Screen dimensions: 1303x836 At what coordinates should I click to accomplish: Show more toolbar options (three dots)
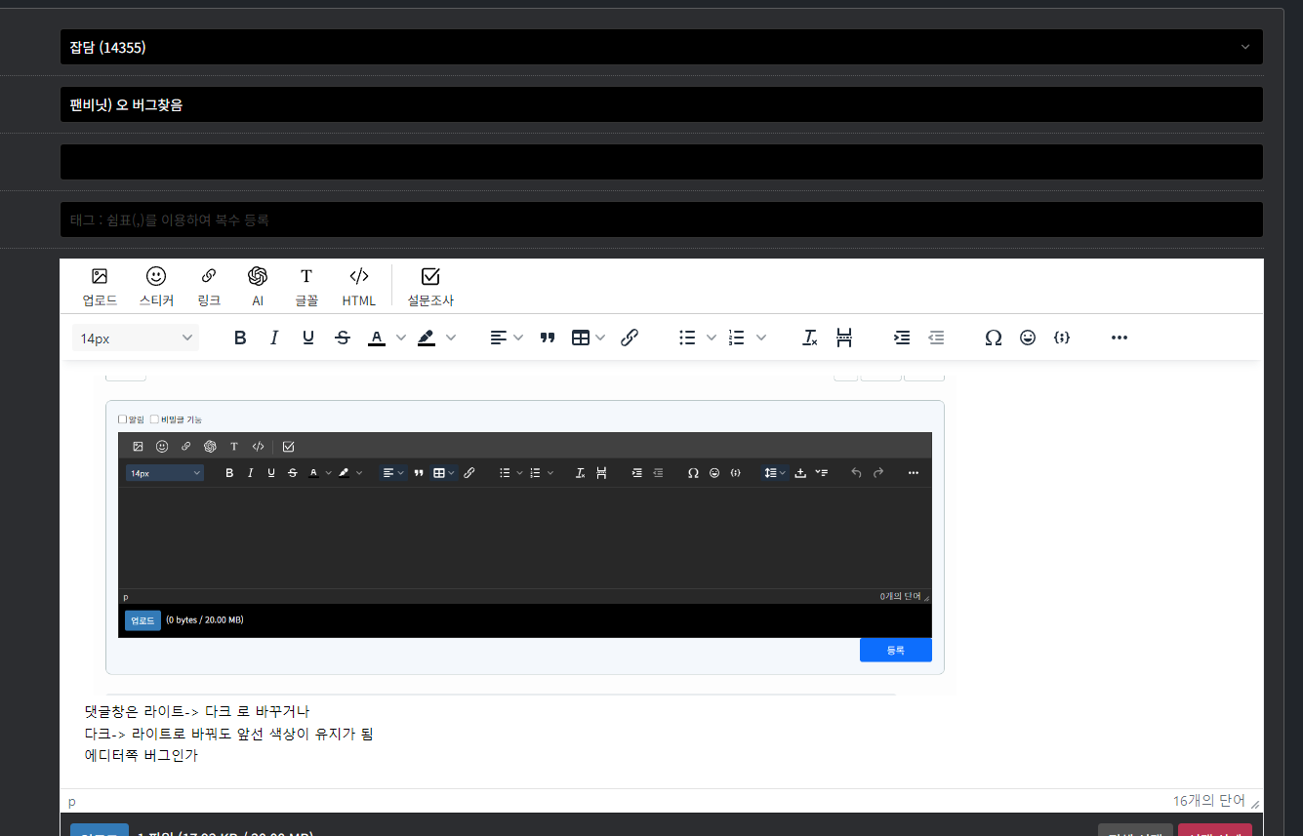tap(1120, 338)
